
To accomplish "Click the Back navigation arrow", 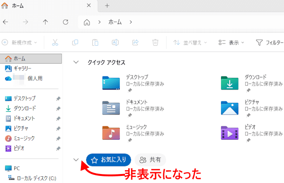I will (5, 22).
